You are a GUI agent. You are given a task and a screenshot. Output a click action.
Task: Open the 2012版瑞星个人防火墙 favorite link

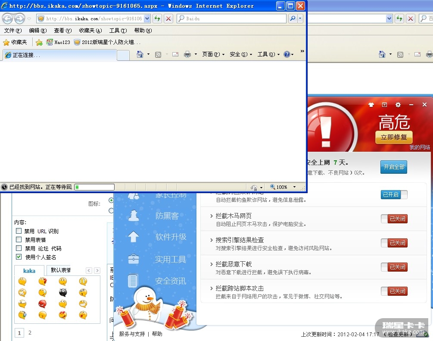107,42
